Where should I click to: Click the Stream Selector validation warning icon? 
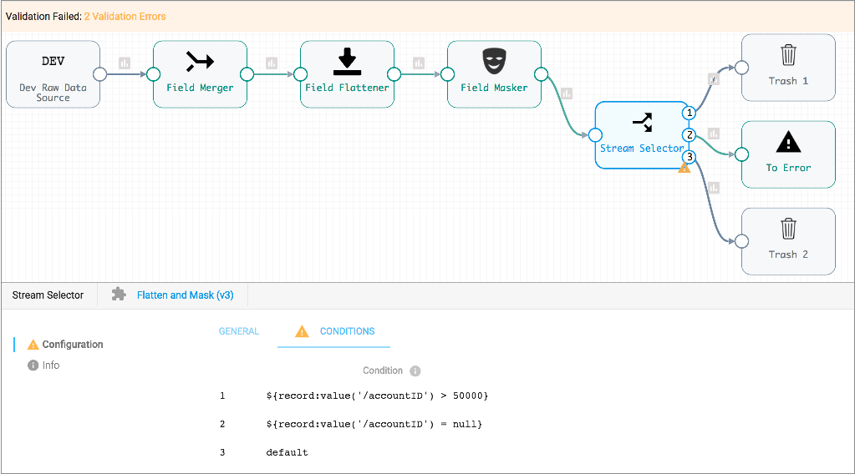click(x=685, y=168)
